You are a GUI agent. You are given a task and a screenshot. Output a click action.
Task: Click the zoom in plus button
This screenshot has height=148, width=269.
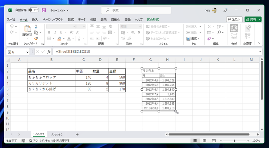click(248, 141)
